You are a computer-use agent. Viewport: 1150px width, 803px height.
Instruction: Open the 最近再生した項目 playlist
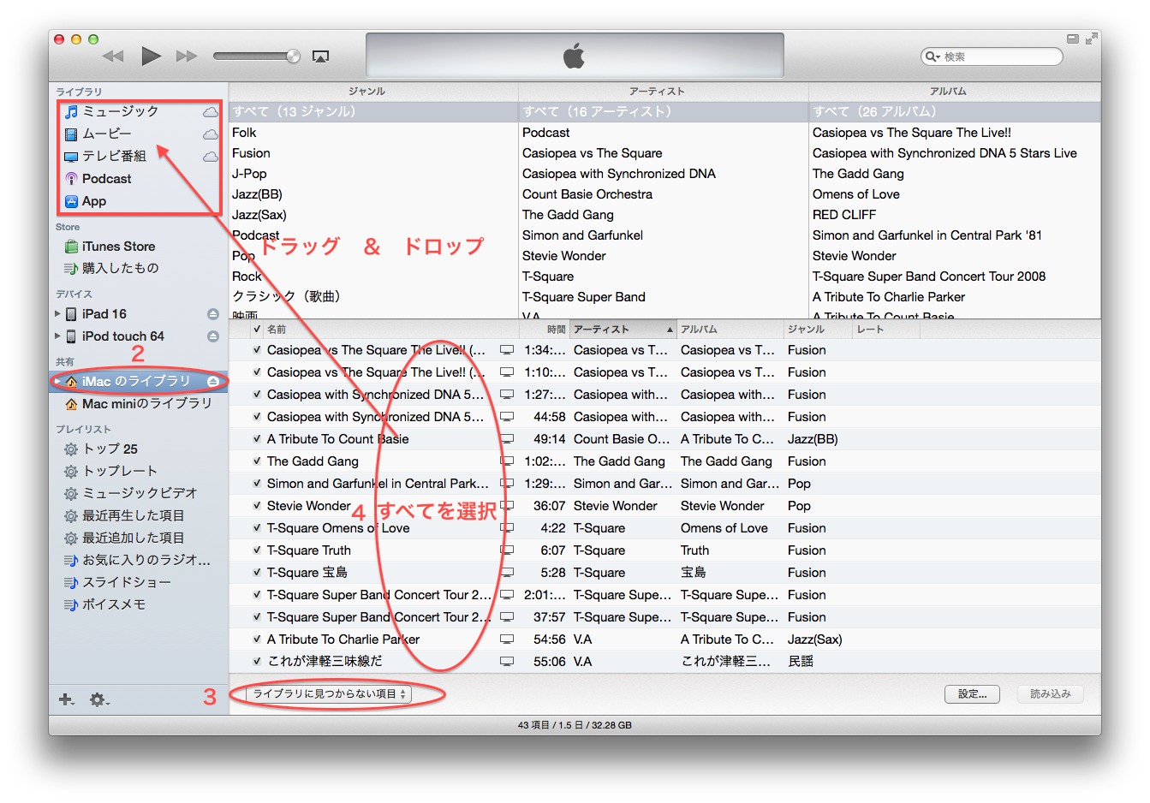(x=124, y=515)
